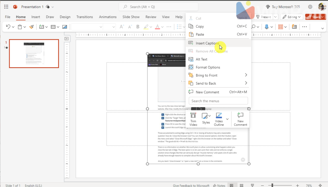This screenshot has height=187, width=328.
Task: Click the Trim Video tool
Action: (x=193, y=119)
